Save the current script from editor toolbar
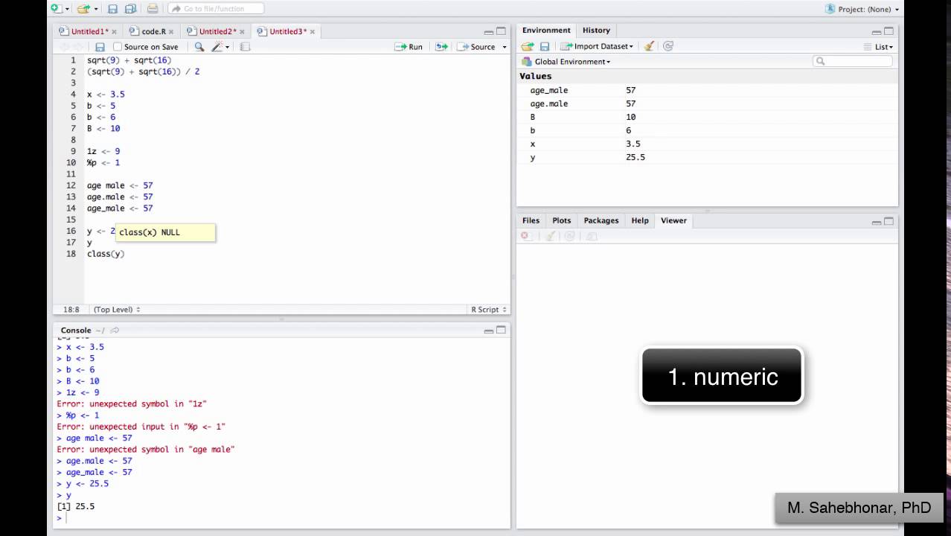Image resolution: width=951 pixels, height=536 pixels. pyautogui.click(x=100, y=47)
